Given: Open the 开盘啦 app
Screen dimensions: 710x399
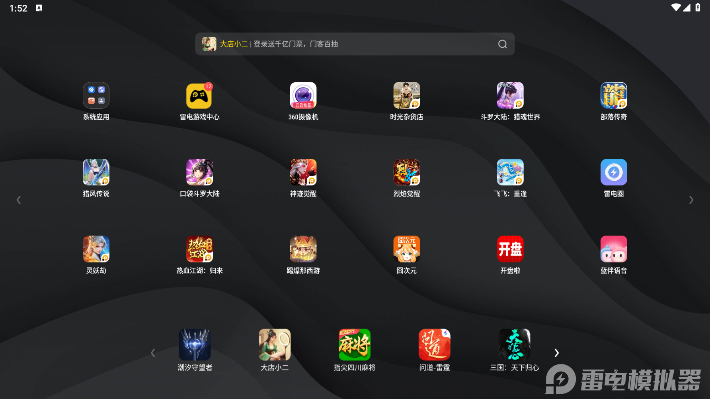Looking at the screenshot, I should [510, 249].
